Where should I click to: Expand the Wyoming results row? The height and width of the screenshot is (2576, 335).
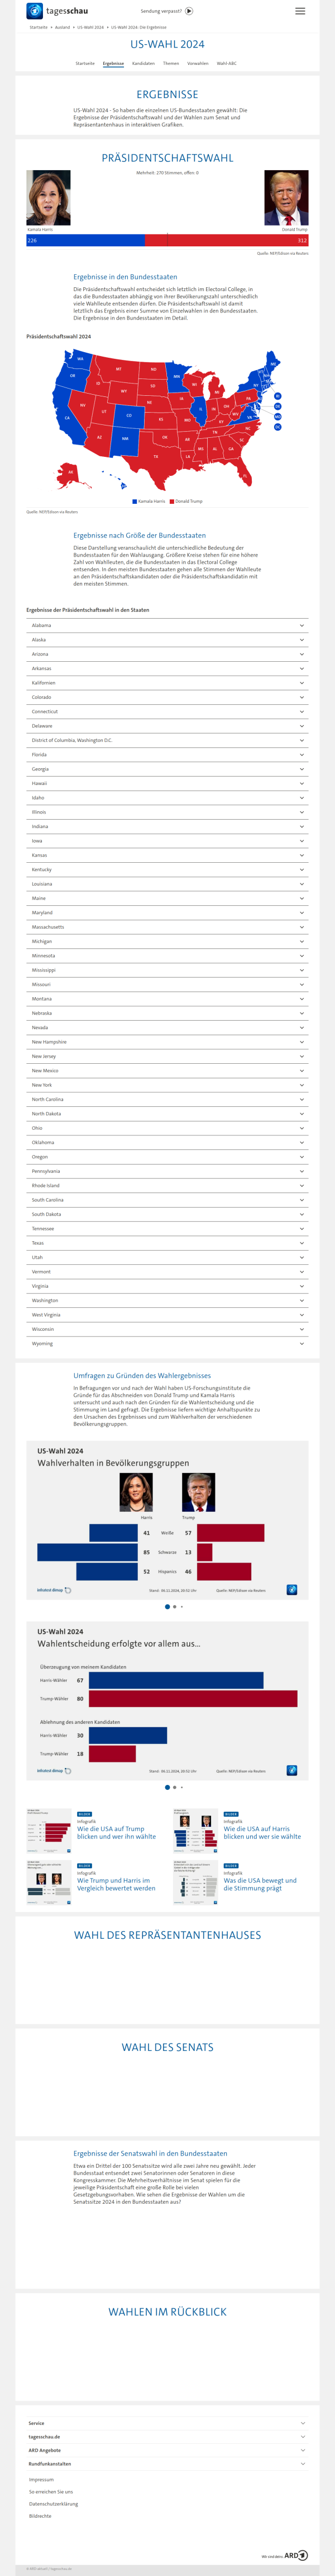pos(166,1344)
